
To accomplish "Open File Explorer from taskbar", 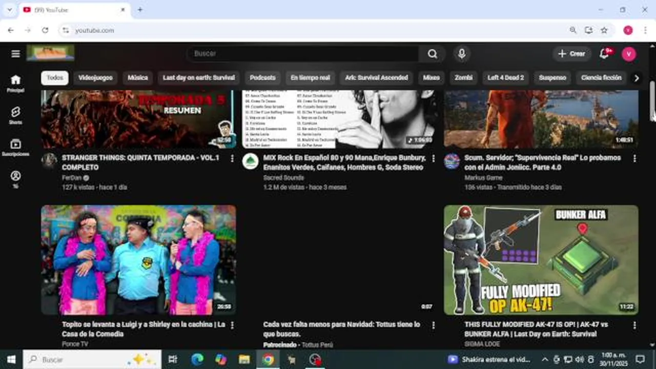I will point(244,360).
